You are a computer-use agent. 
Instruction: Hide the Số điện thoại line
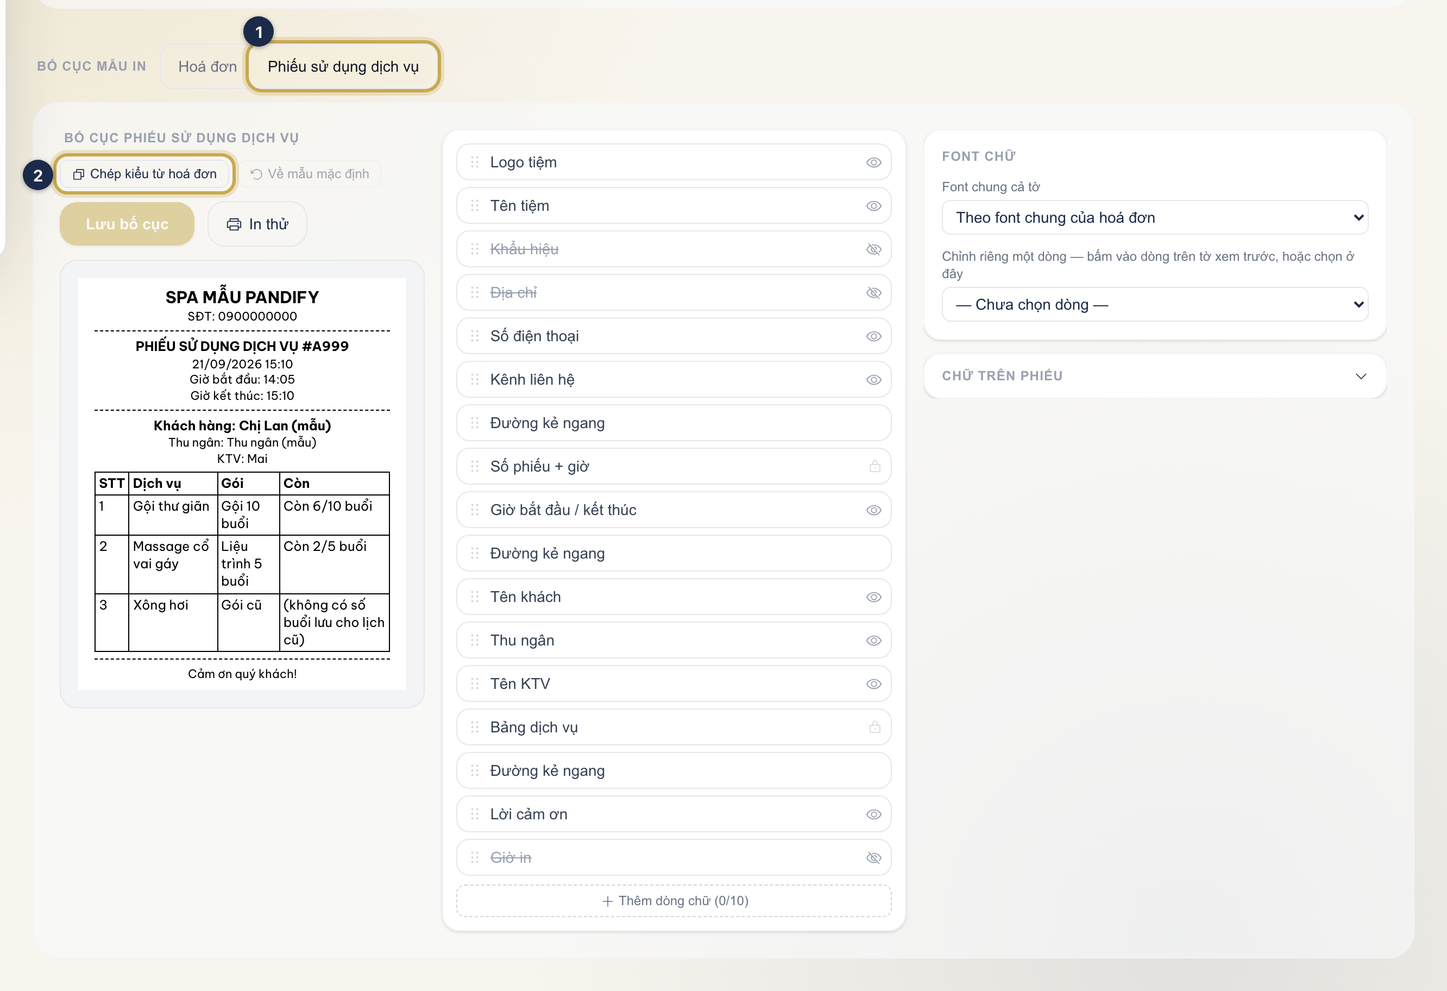click(x=873, y=336)
